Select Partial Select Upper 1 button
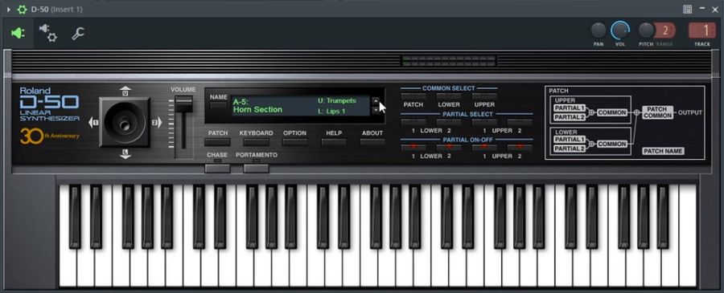Image resolution: width=724 pixels, height=293 pixels. tap(484, 122)
